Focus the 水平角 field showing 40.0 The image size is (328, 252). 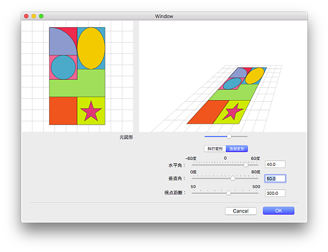coord(275,165)
